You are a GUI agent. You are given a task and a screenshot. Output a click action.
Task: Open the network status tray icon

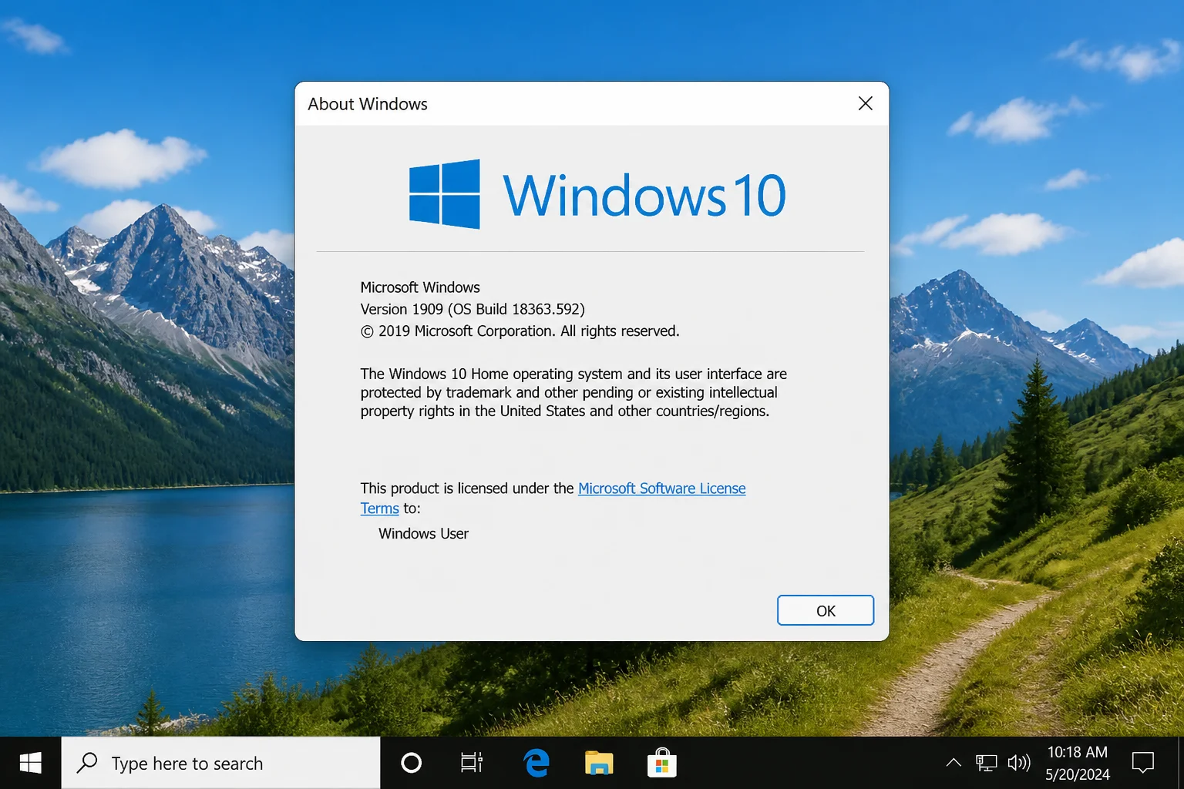tap(986, 763)
